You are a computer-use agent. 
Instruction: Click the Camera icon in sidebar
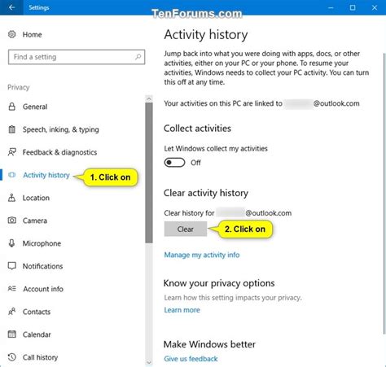[12, 220]
